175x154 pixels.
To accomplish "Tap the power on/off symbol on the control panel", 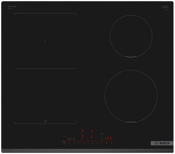I will [64, 143].
